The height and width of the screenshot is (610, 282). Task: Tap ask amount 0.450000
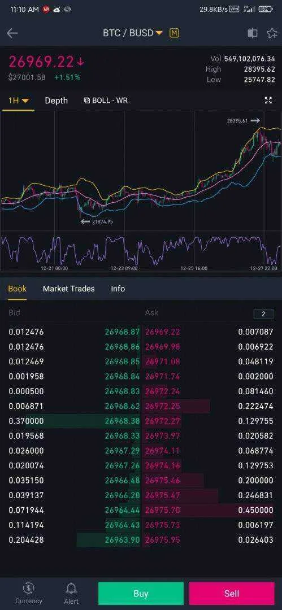pos(255,510)
